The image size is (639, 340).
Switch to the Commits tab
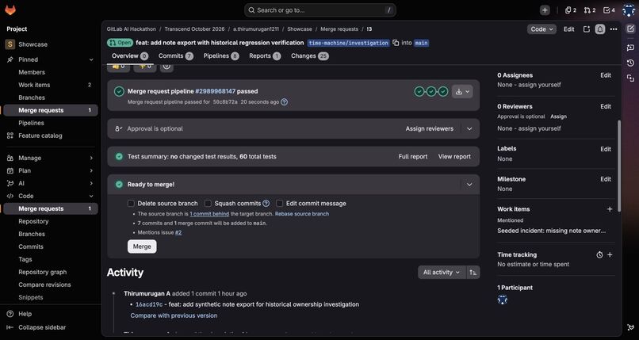pyautogui.click(x=176, y=55)
